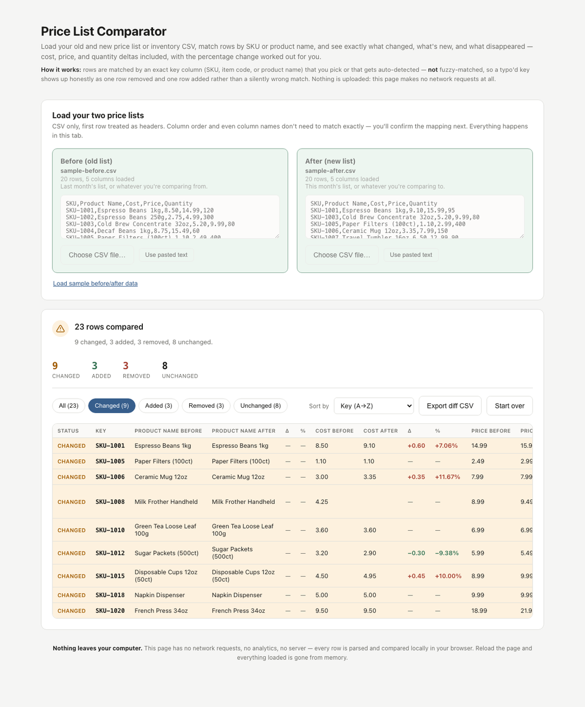
Task: Click PRODUCT NAME BEFORE column header
Action: click(168, 431)
